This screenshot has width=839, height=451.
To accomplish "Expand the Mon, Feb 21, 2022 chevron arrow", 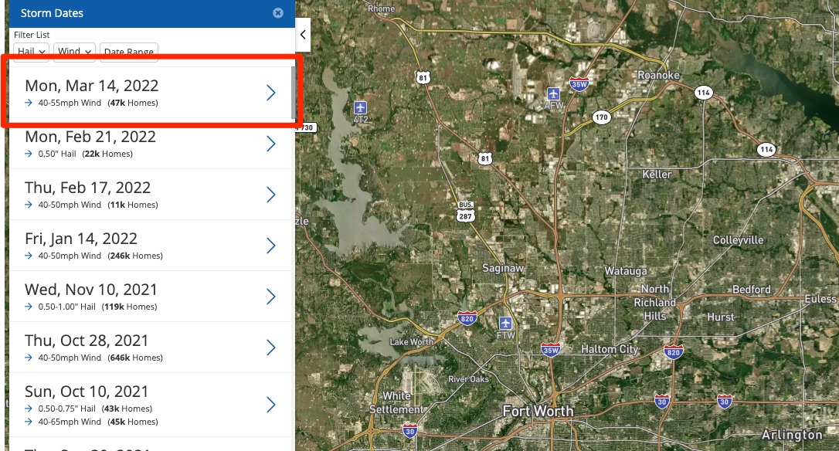I will (x=271, y=144).
